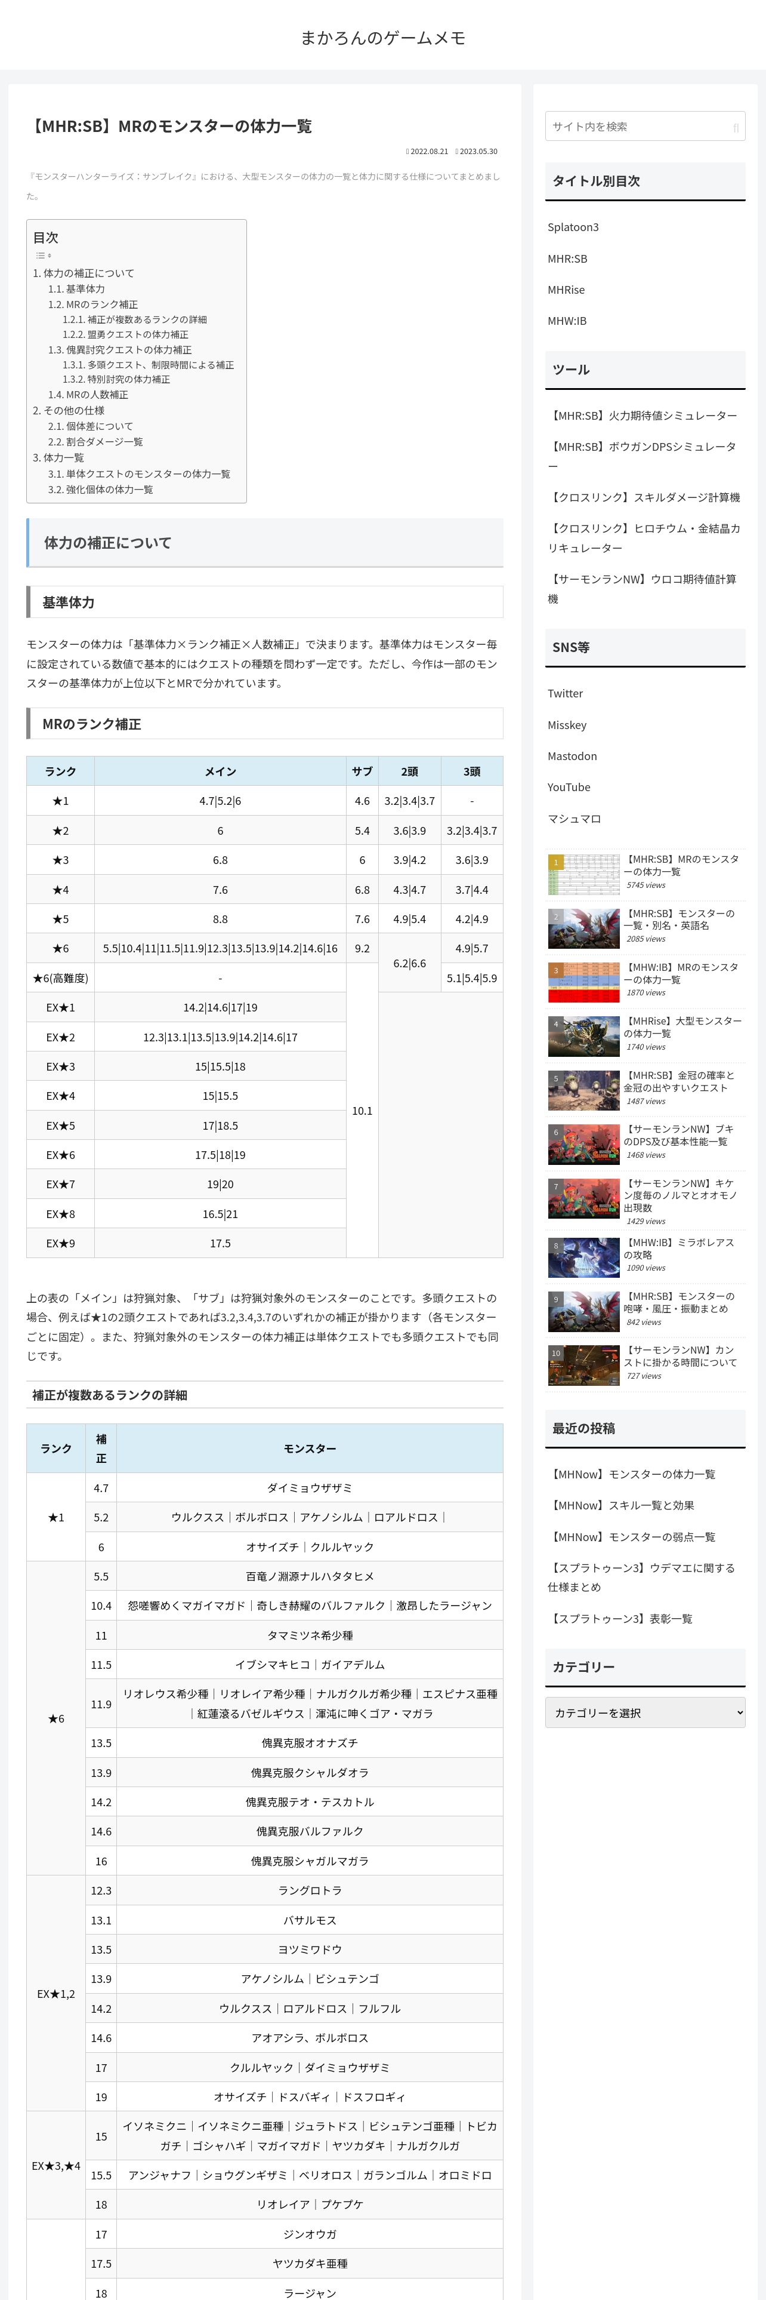Jump to 3. 体力一覧 in contents

pyautogui.click(x=59, y=458)
